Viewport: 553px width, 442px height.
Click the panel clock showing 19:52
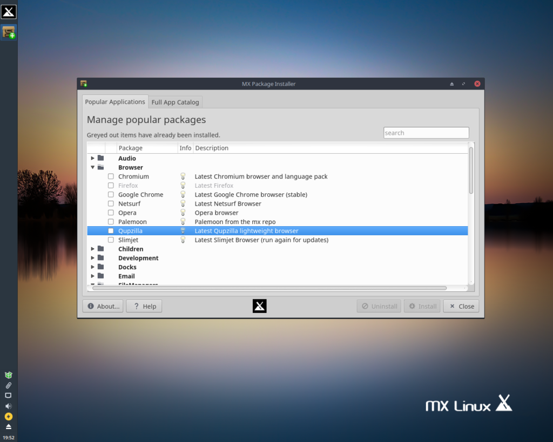9,438
